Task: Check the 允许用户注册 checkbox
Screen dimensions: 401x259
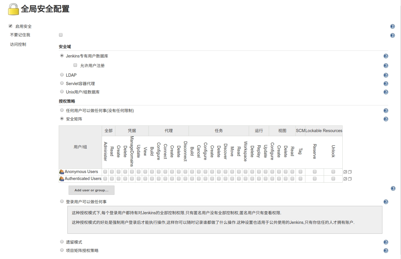Action: click(75, 65)
